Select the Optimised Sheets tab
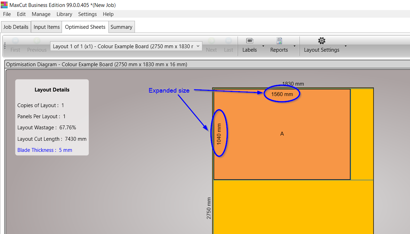The image size is (410, 234). (85, 27)
